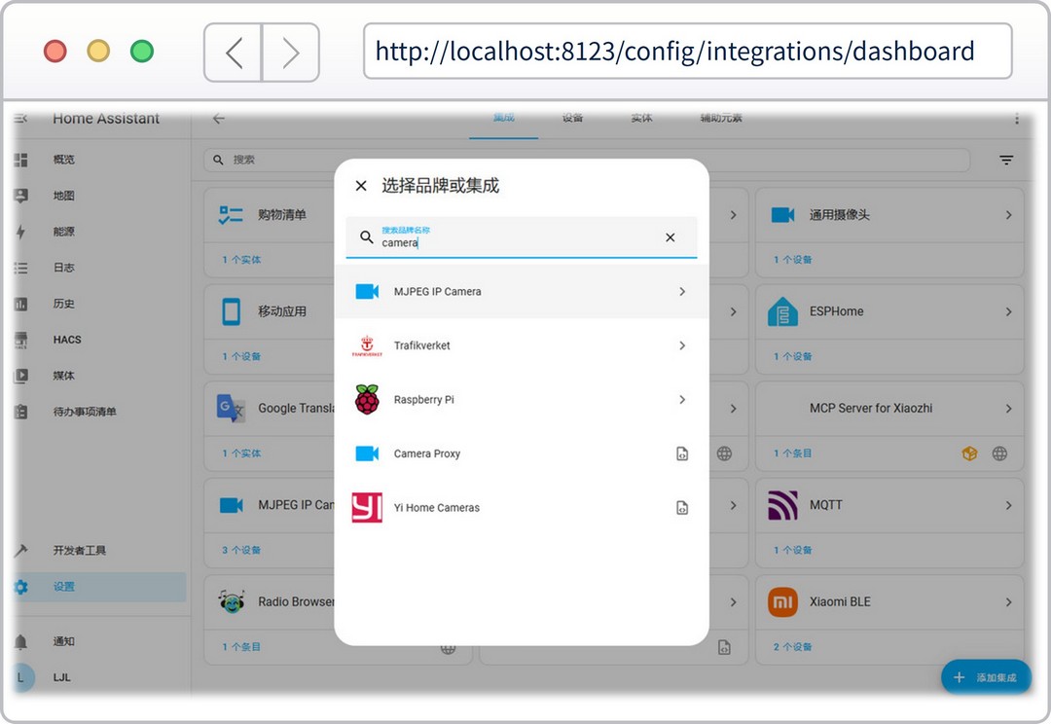
Task: Switch to the 设备 tab
Action: pyautogui.click(x=572, y=119)
